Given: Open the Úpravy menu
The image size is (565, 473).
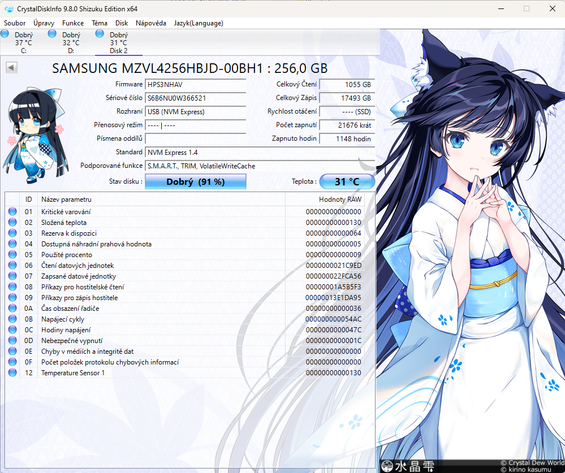Looking at the screenshot, I should pyautogui.click(x=44, y=23).
